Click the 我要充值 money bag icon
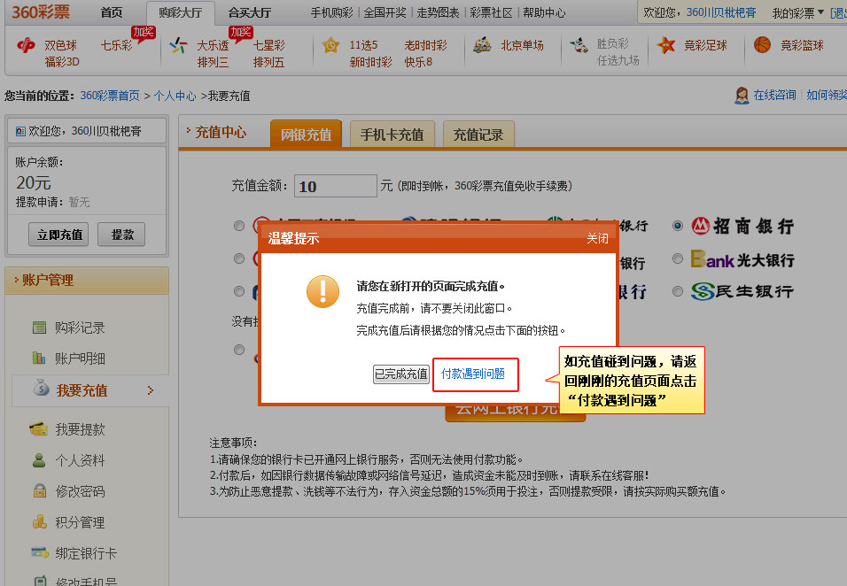Viewport: 847px width, 586px height. click(x=41, y=388)
